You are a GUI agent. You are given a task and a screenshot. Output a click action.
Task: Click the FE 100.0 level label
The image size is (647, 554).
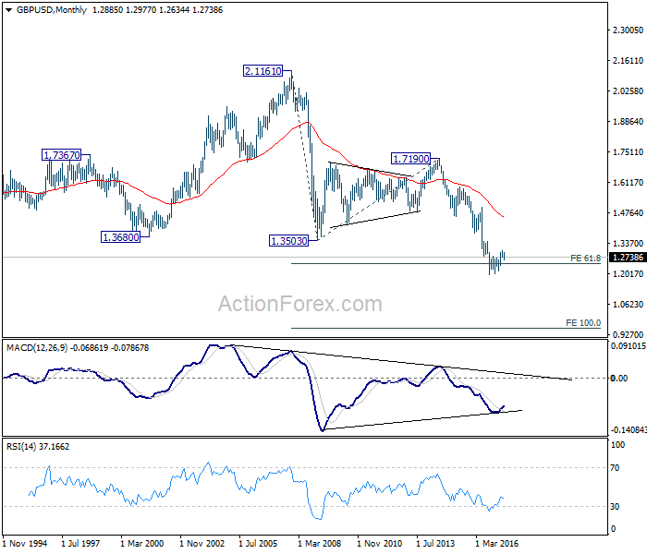583,323
